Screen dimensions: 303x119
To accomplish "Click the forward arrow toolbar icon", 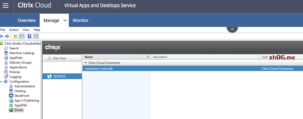I will (7, 36).
